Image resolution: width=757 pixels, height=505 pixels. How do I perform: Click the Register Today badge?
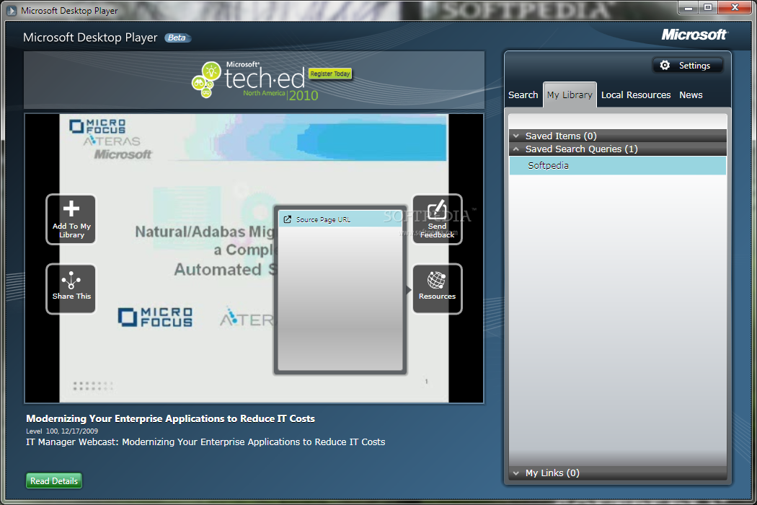pyautogui.click(x=330, y=74)
